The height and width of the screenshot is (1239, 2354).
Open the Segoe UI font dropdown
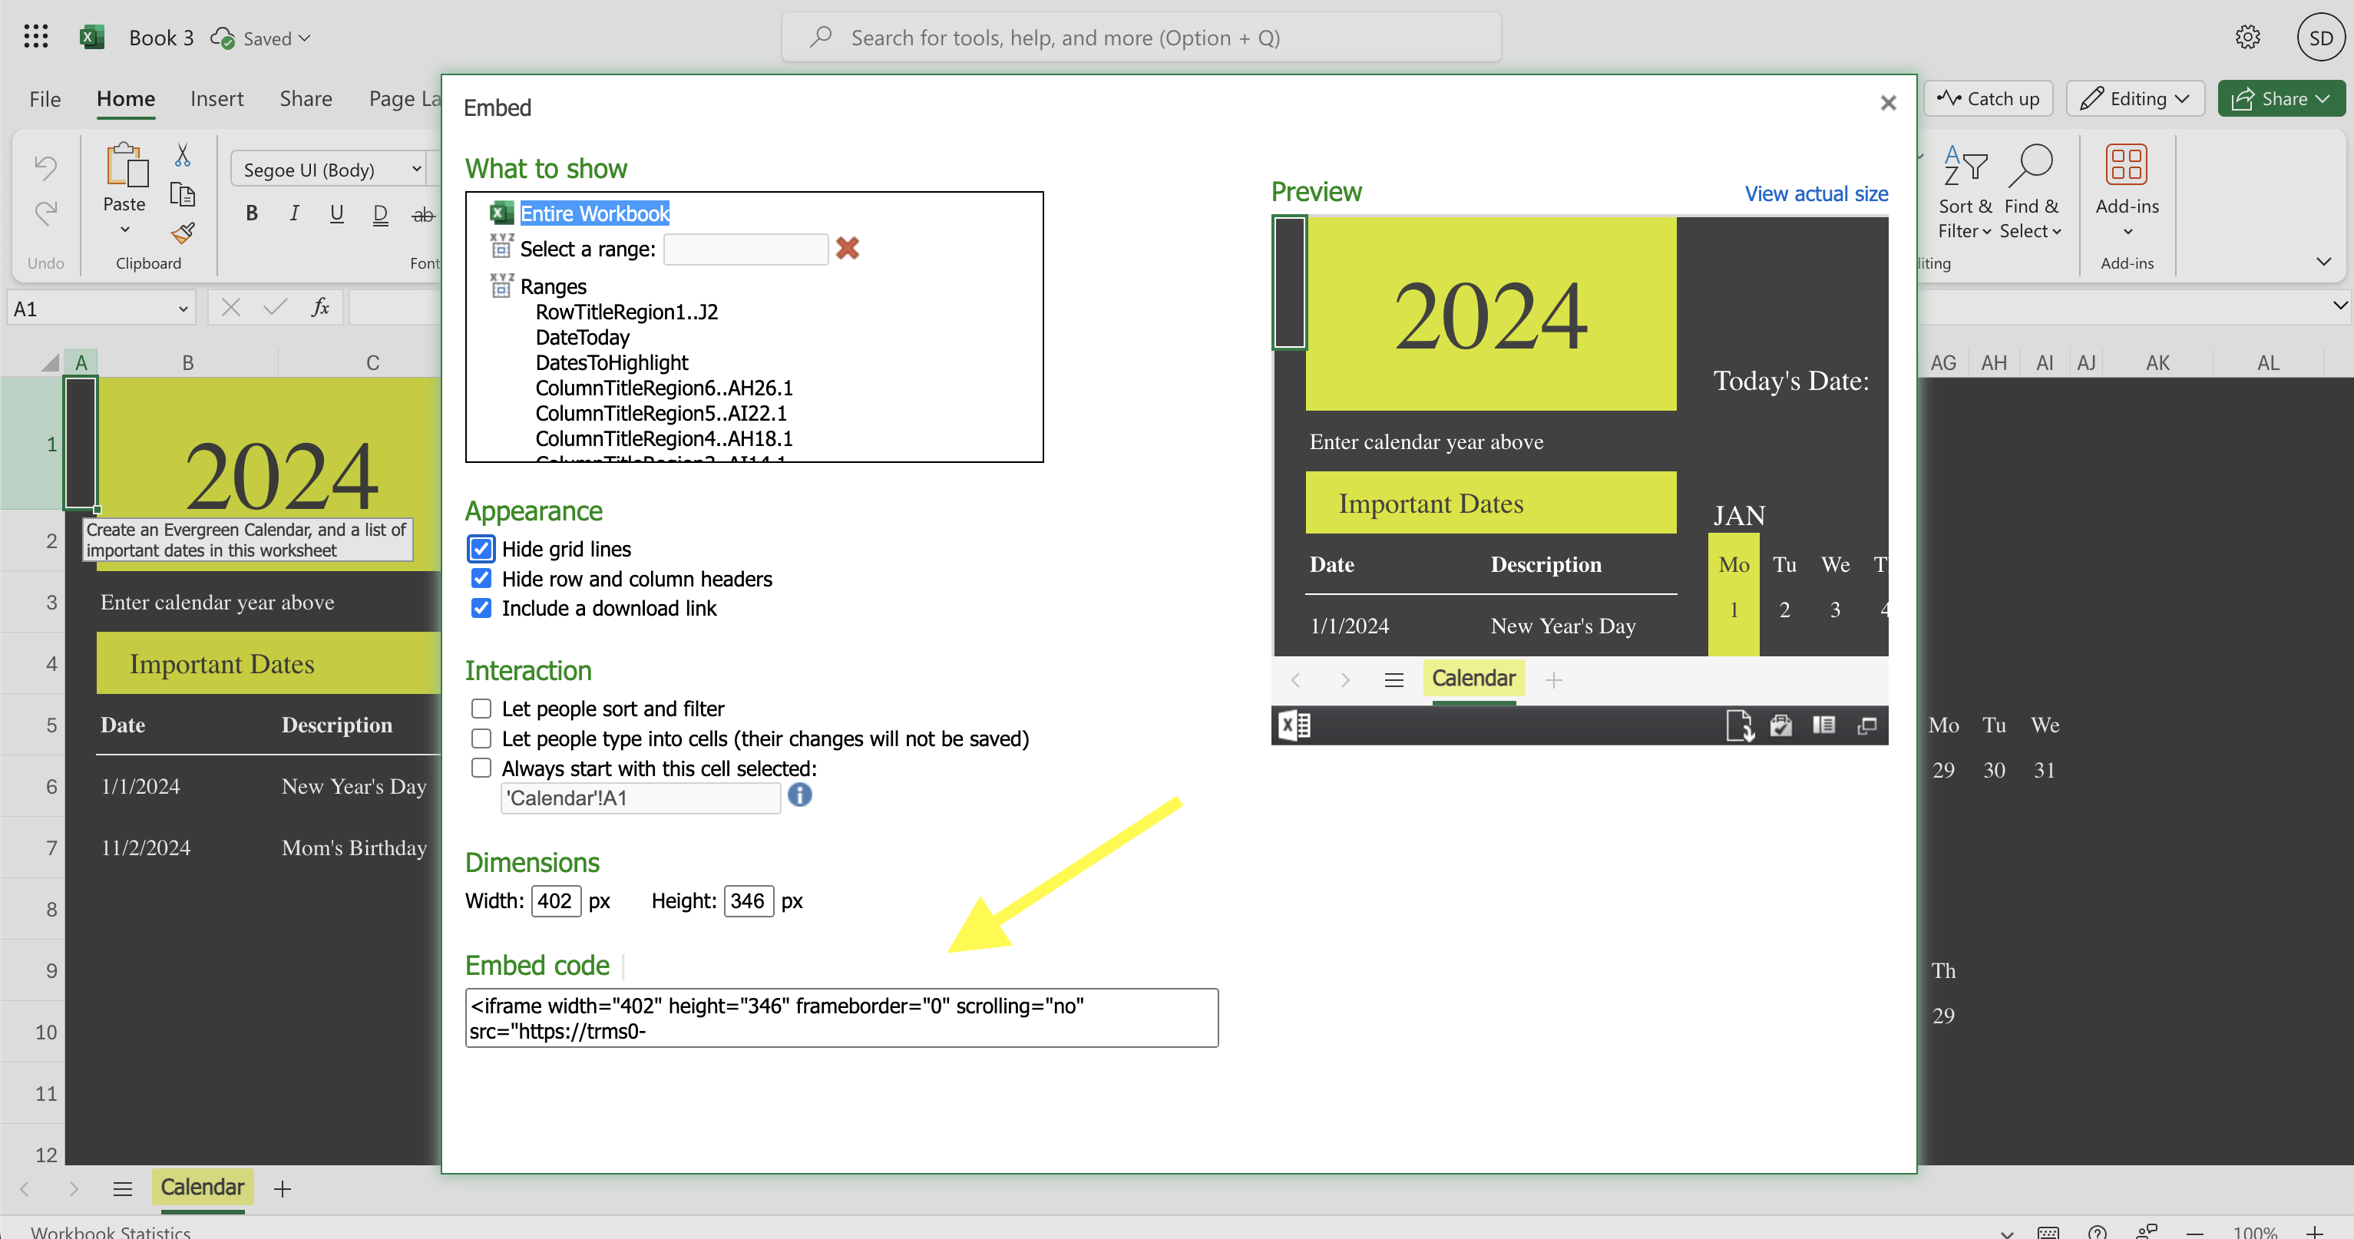pyautogui.click(x=416, y=169)
